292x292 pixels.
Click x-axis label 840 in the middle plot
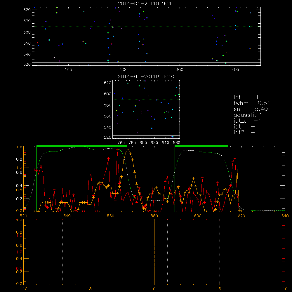165,143
